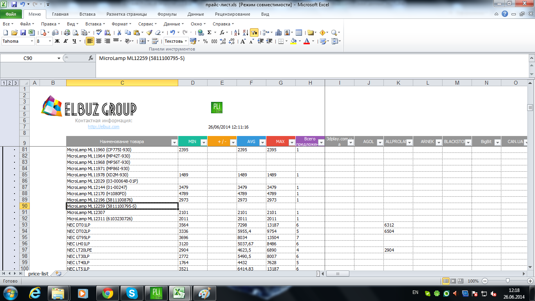This screenshot has width=535, height=301.
Task: Open the http://elbuz.com link
Action: coord(103,127)
